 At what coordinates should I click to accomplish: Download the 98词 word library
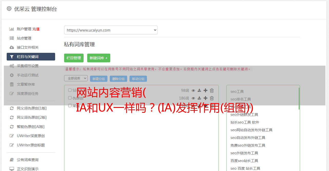click(x=199, y=90)
